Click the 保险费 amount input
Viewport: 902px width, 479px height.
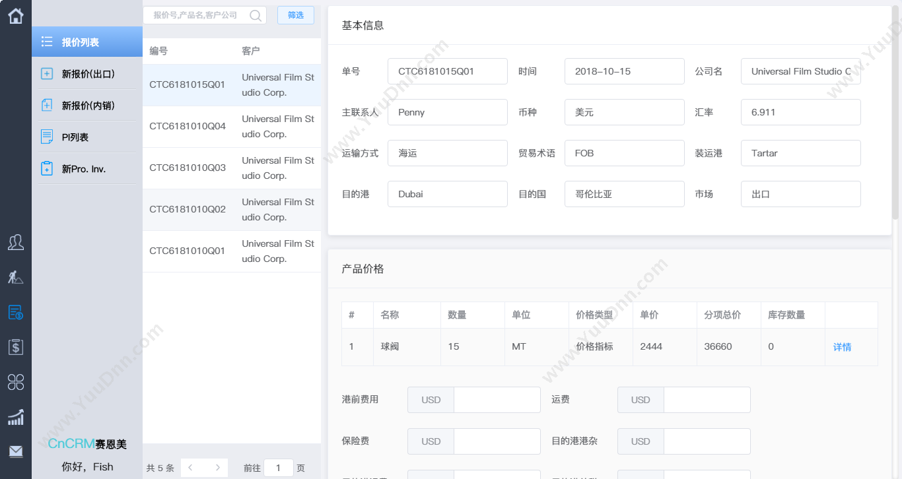(x=497, y=441)
